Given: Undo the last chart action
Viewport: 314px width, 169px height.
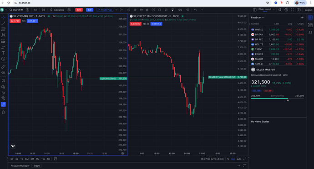Looking at the screenshot, I should 195,10.
